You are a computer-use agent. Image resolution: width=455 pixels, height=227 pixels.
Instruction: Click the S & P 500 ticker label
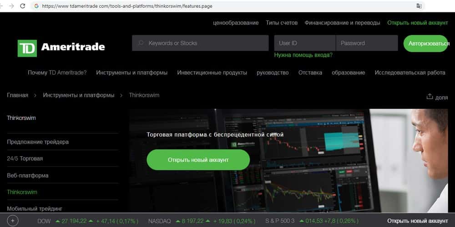[280, 221]
